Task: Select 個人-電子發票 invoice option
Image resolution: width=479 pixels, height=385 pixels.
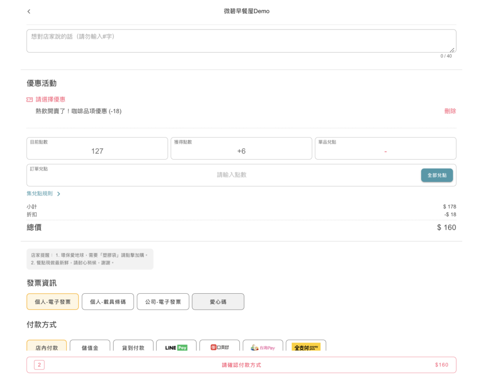Action: click(52, 302)
